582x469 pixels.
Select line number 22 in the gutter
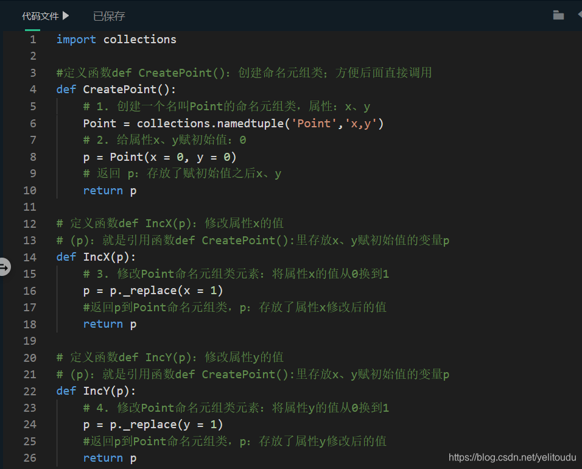tap(30, 392)
